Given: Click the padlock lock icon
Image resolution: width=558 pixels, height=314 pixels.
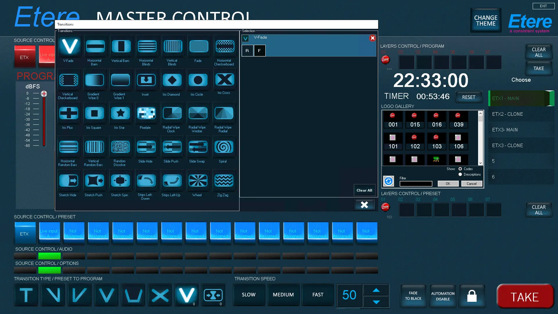Looking at the screenshot, I should 472,296.
